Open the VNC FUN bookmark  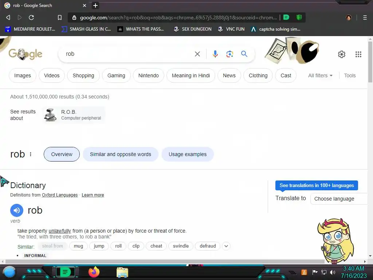231,29
